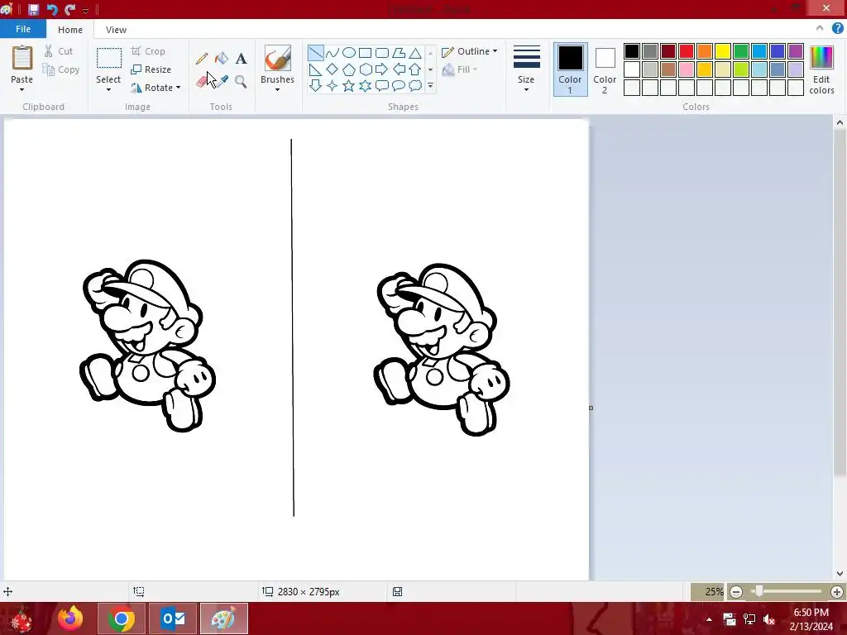Viewport: 847px width, 635px height.
Task: Open Customize Quick Access Toolbar dropdown
Action: 86,10
